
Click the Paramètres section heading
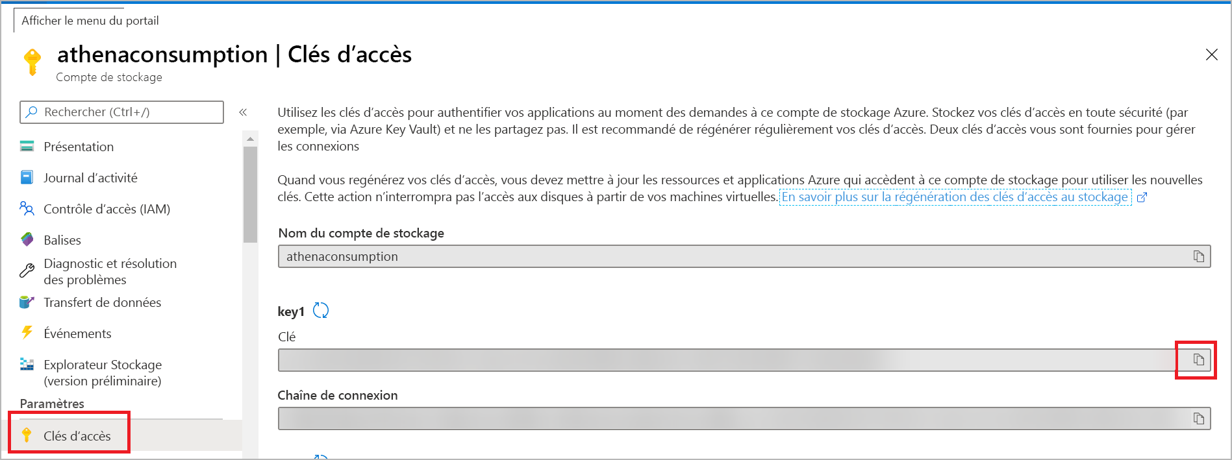pyautogui.click(x=52, y=404)
